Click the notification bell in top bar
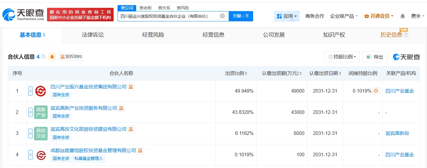427x168 pixels. pos(403,16)
